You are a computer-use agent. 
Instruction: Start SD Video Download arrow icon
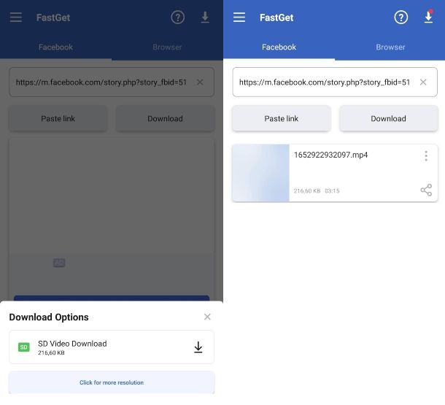point(198,347)
